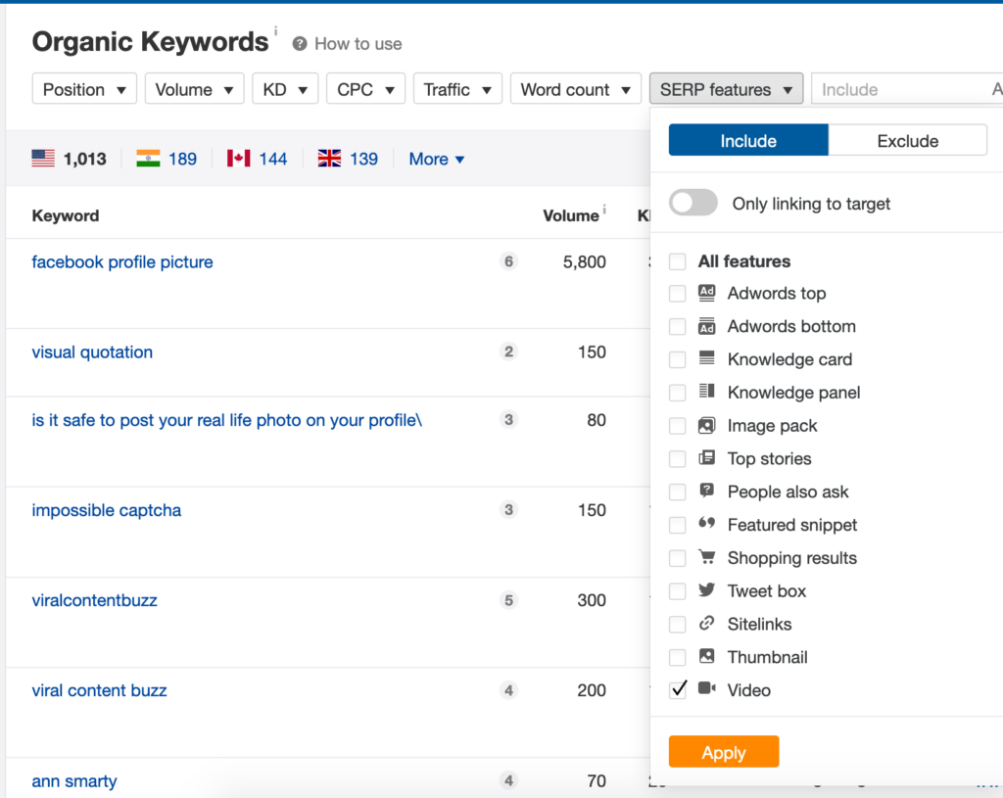The height and width of the screenshot is (798, 1003).
Task: Click the Knowledge panel icon
Action: tap(707, 393)
